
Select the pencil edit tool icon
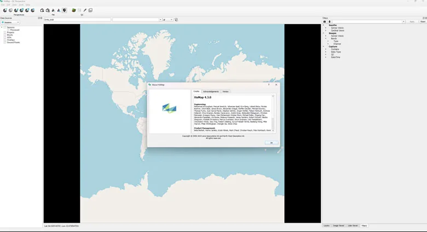pyautogui.click(x=85, y=10)
